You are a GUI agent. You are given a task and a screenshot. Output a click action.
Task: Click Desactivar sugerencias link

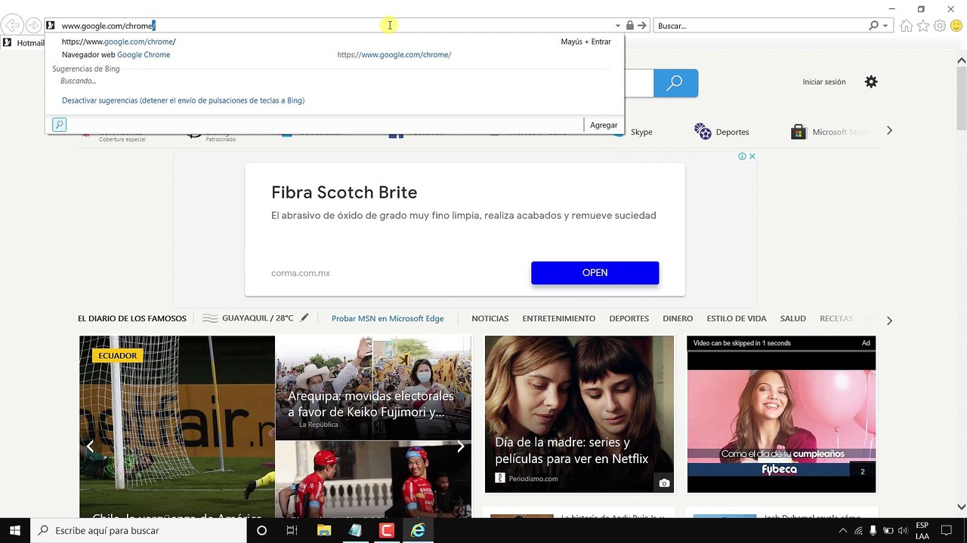[x=184, y=100]
